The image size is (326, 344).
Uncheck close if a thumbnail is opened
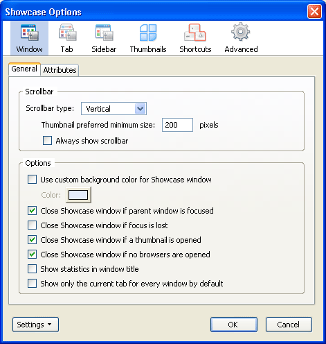click(32, 240)
